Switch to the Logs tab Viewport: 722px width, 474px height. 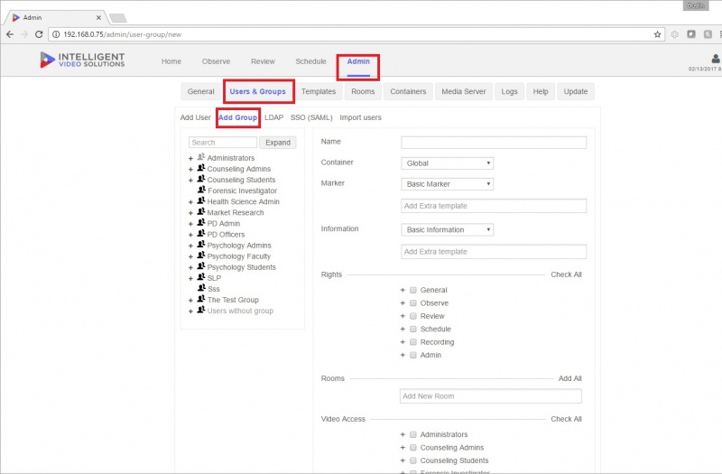point(509,91)
